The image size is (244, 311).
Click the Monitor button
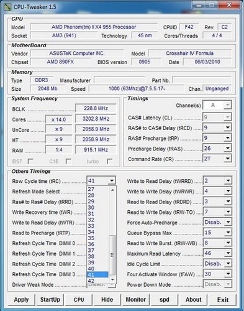click(136, 300)
